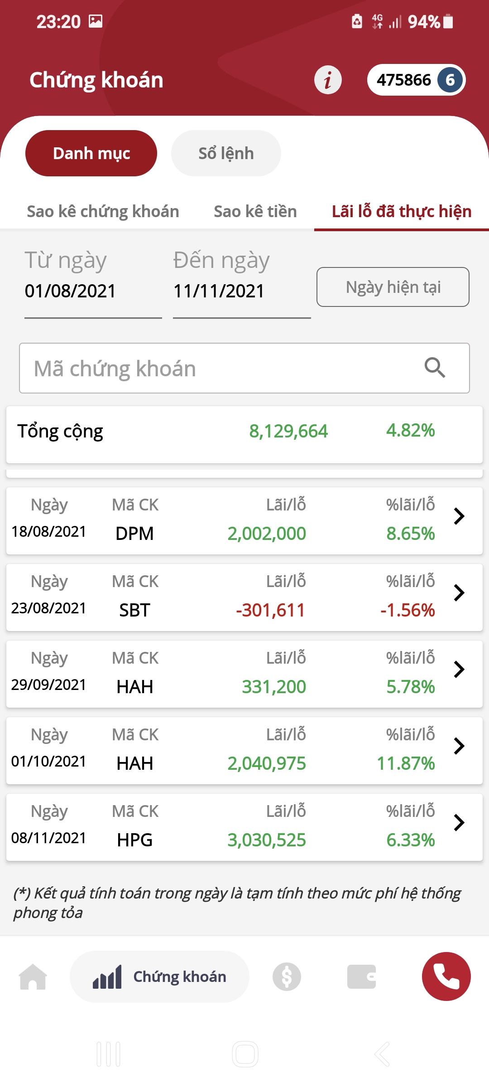This screenshot has height=1088, width=489.
Task: Tap the red phone call button
Action: pyautogui.click(x=446, y=977)
